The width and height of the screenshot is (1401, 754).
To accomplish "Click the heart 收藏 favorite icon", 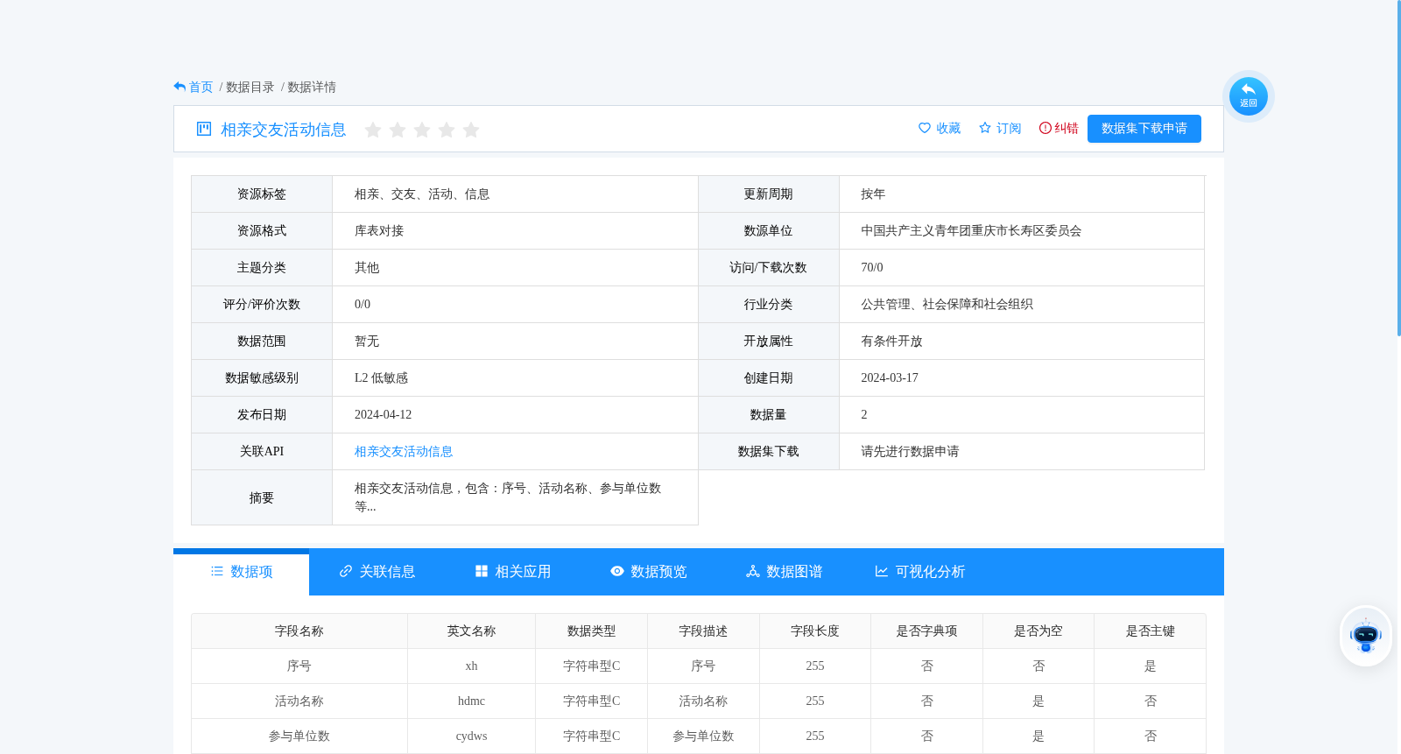I will click(x=925, y=128).
